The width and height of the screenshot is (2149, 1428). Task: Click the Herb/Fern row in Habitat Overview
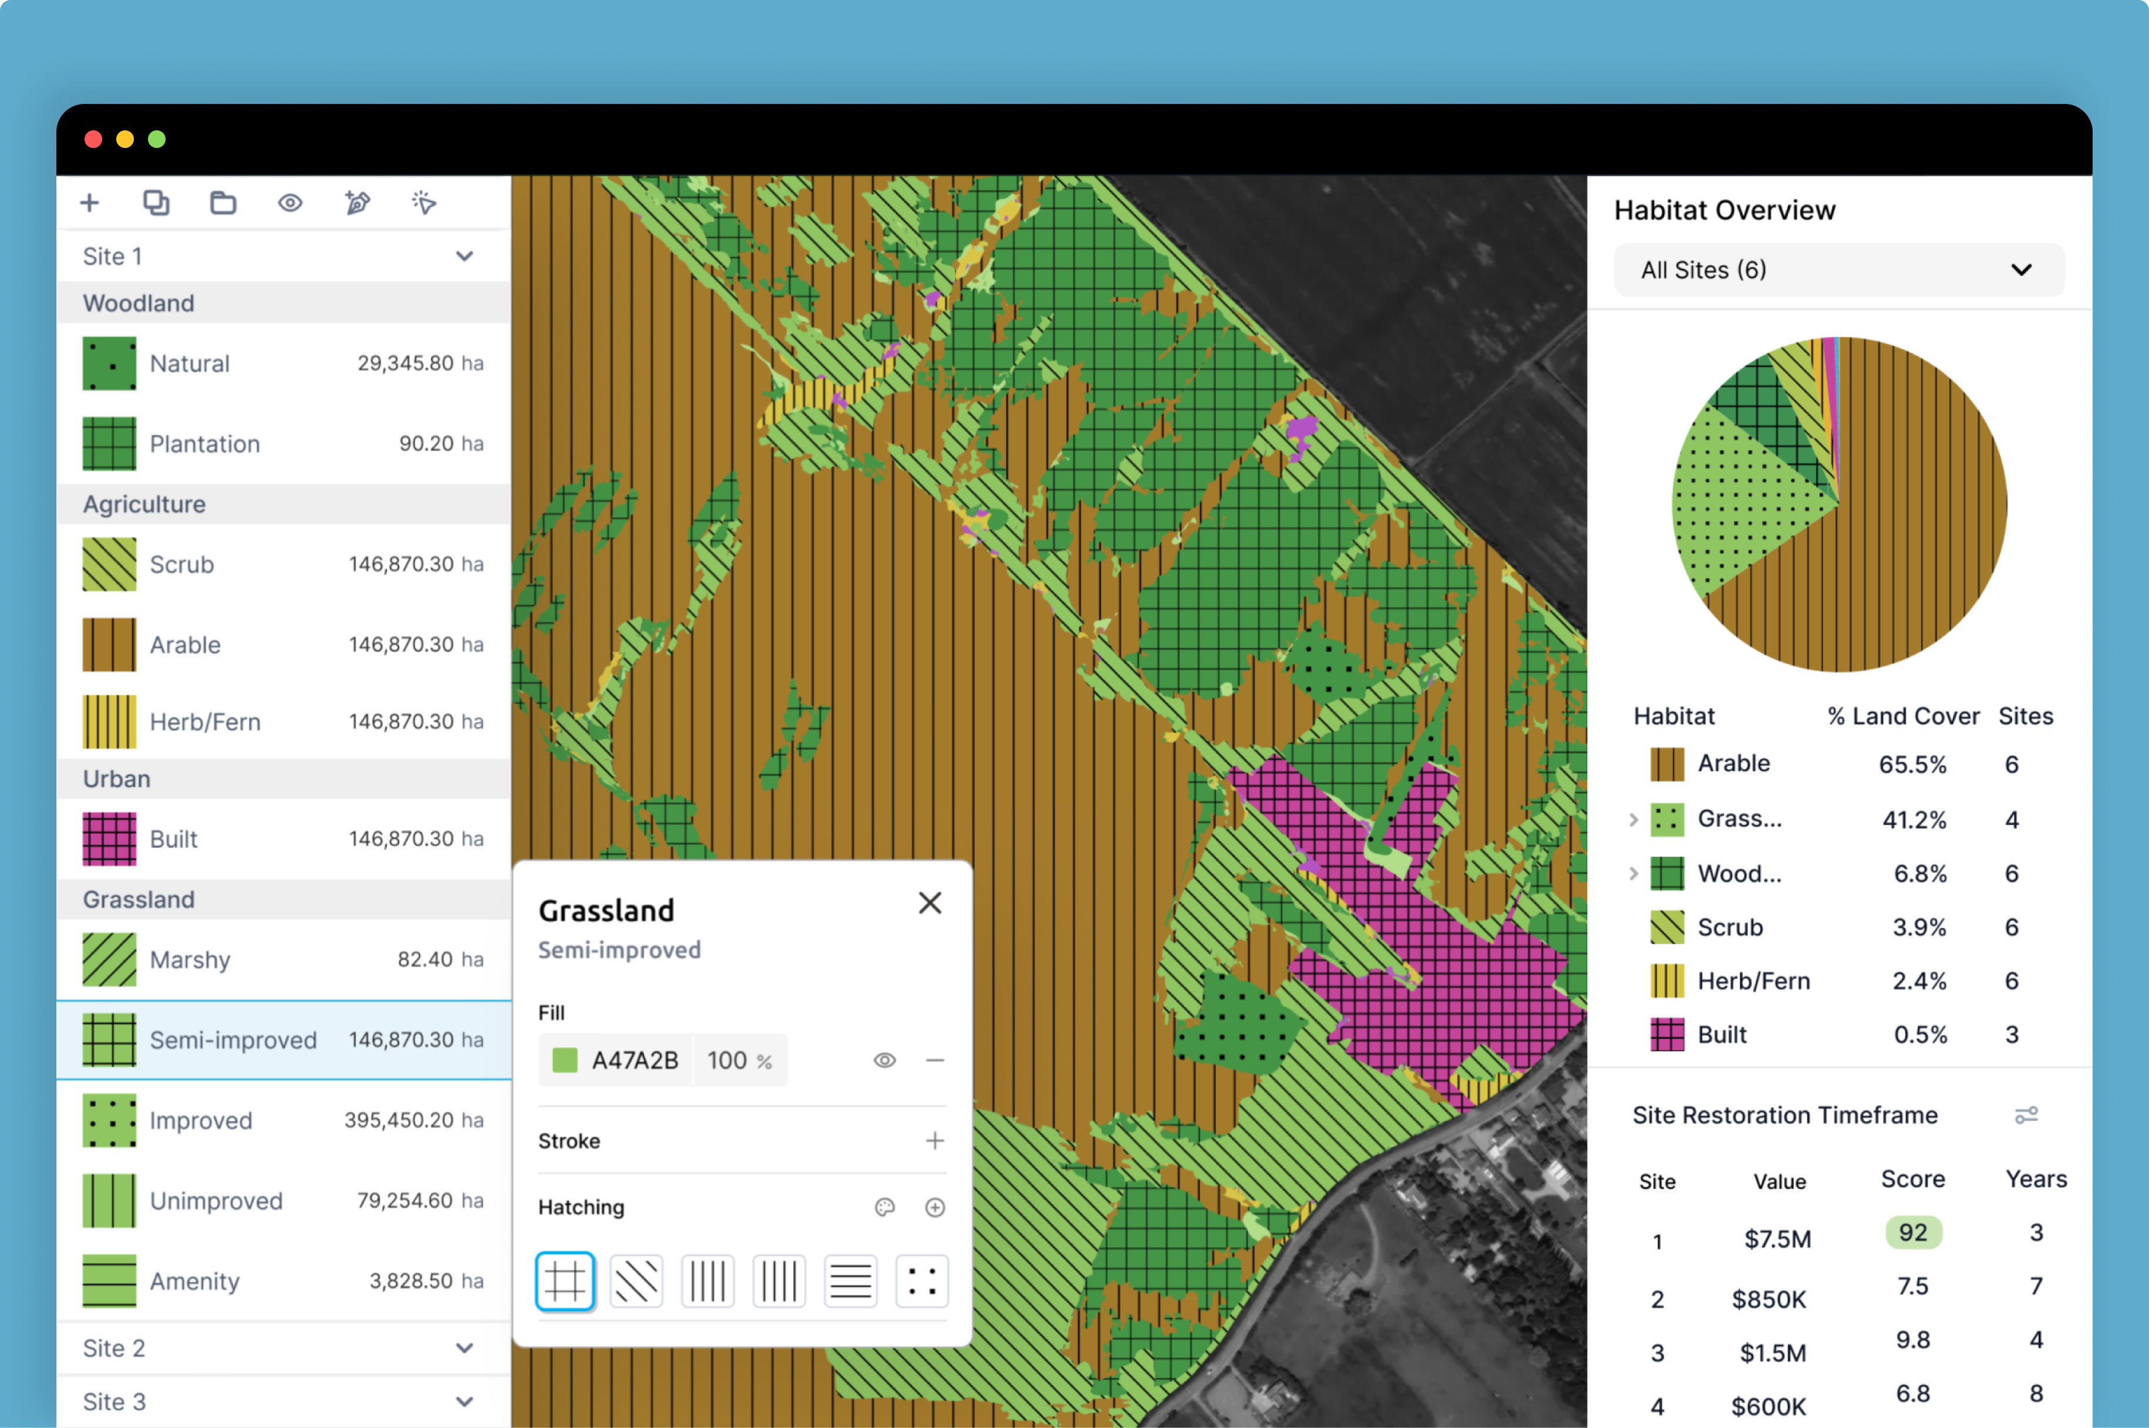click(1838, 981)
